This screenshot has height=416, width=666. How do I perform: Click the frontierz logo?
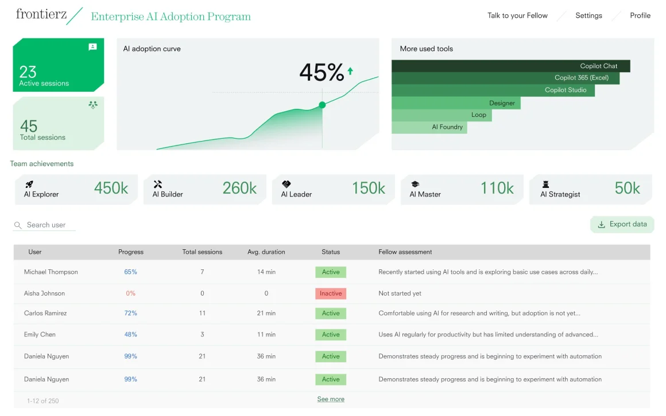pyautogui.click(x=41, y=14)
